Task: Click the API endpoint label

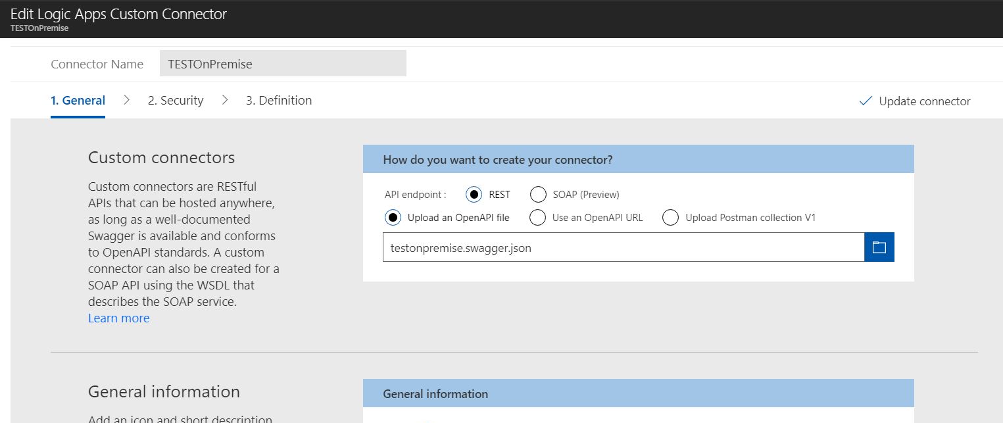Action: (416, 195)
